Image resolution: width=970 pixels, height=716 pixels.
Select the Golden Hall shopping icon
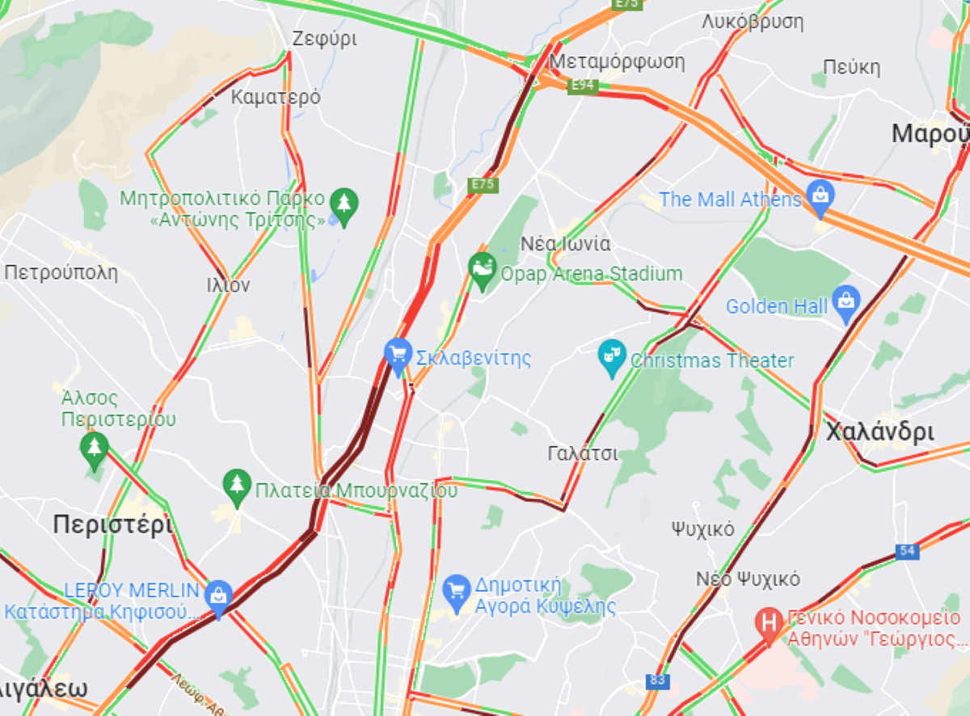846,304
